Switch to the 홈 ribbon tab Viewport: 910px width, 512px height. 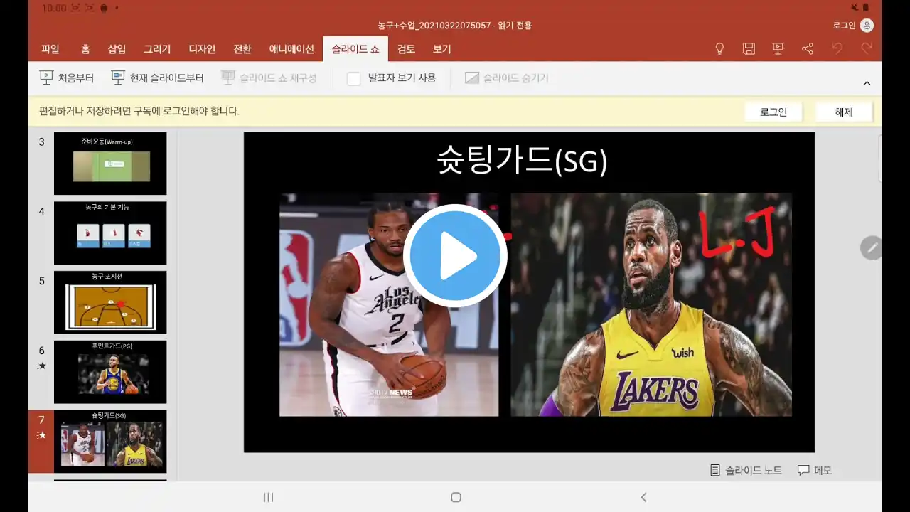click(85, 49)
